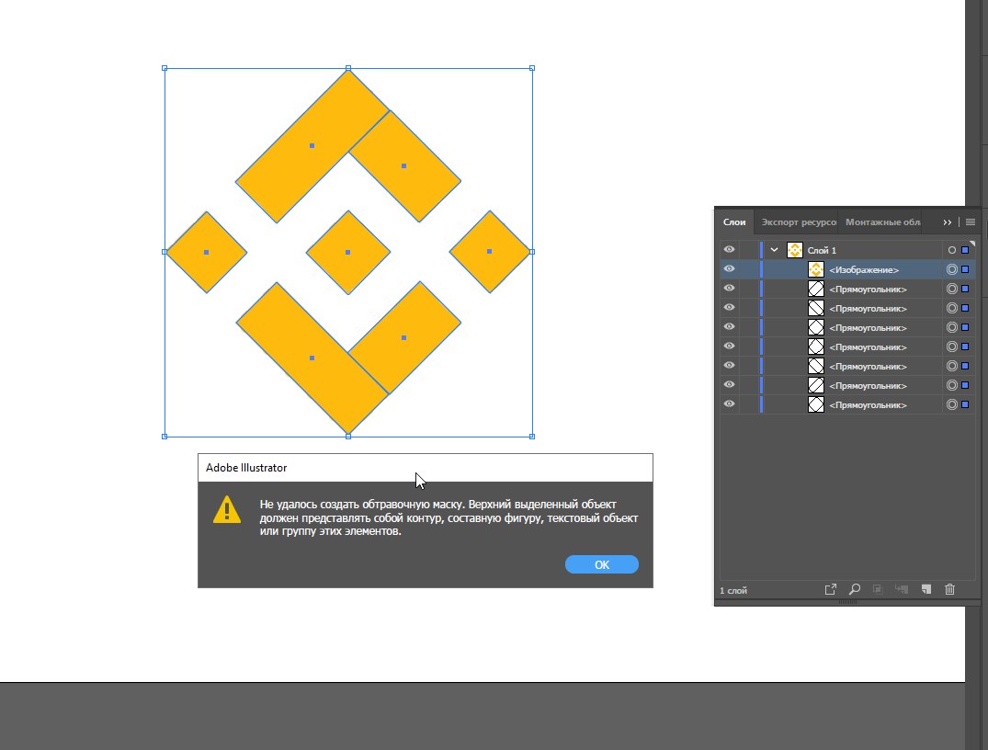
Task: Click the Layers panel bottom resize grip
Action: click(847, 602)
